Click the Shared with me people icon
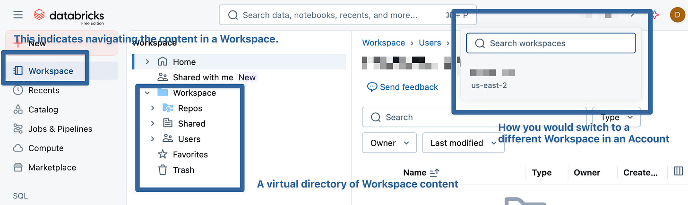Viewport: 688px width, 205px height. pyautogui.click(x=163, y=77)
